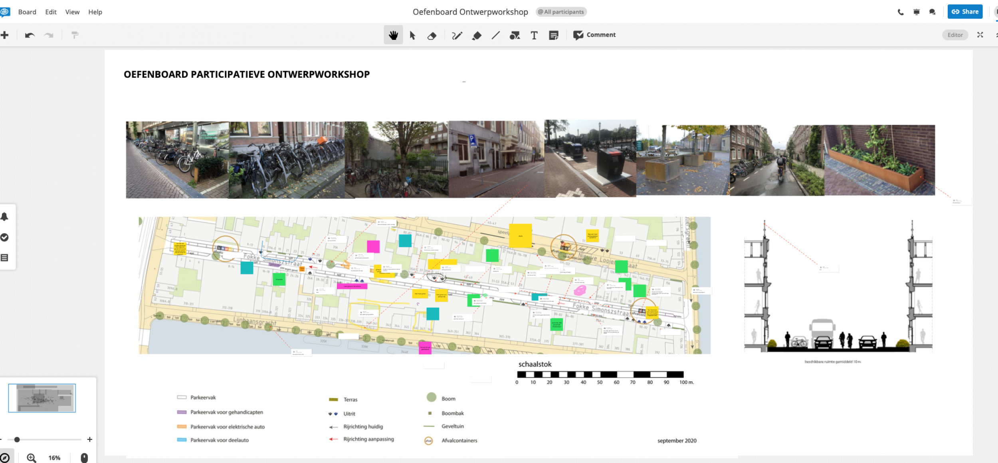Select the Text tool
The height and width of the screenshot is (463, 998).
pyautogui.click(x=534, y=35)
